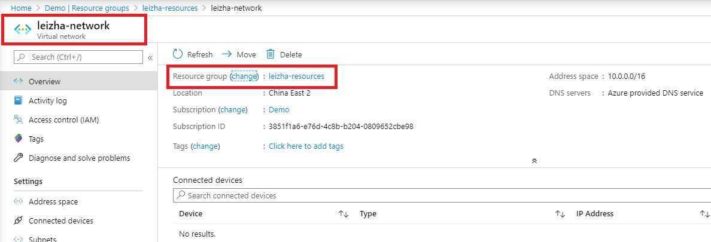
Task: Click the Settings section header in sidebar
Action: [28, 182]
